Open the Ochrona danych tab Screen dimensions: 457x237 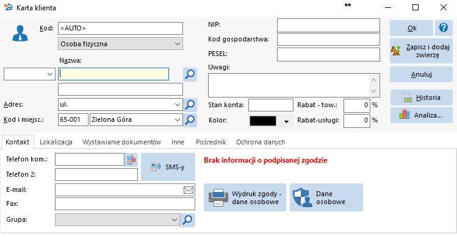[x=261, y=142]
